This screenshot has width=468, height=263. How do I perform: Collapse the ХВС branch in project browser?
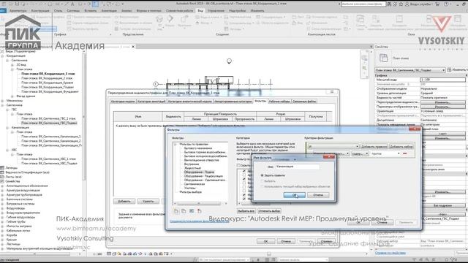pos(7,150)
